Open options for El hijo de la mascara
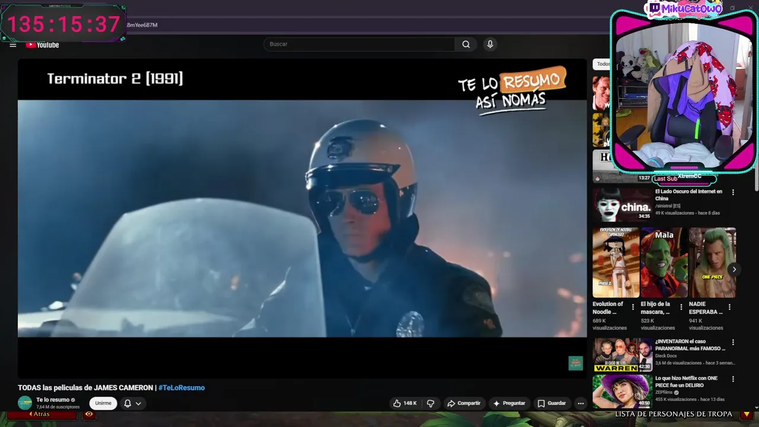This screenshot has width=759, height=427. [x=681, y=307]
